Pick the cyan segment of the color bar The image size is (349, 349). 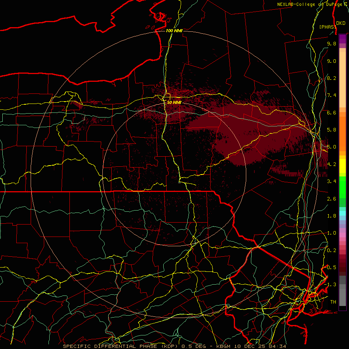coord(342,213)
